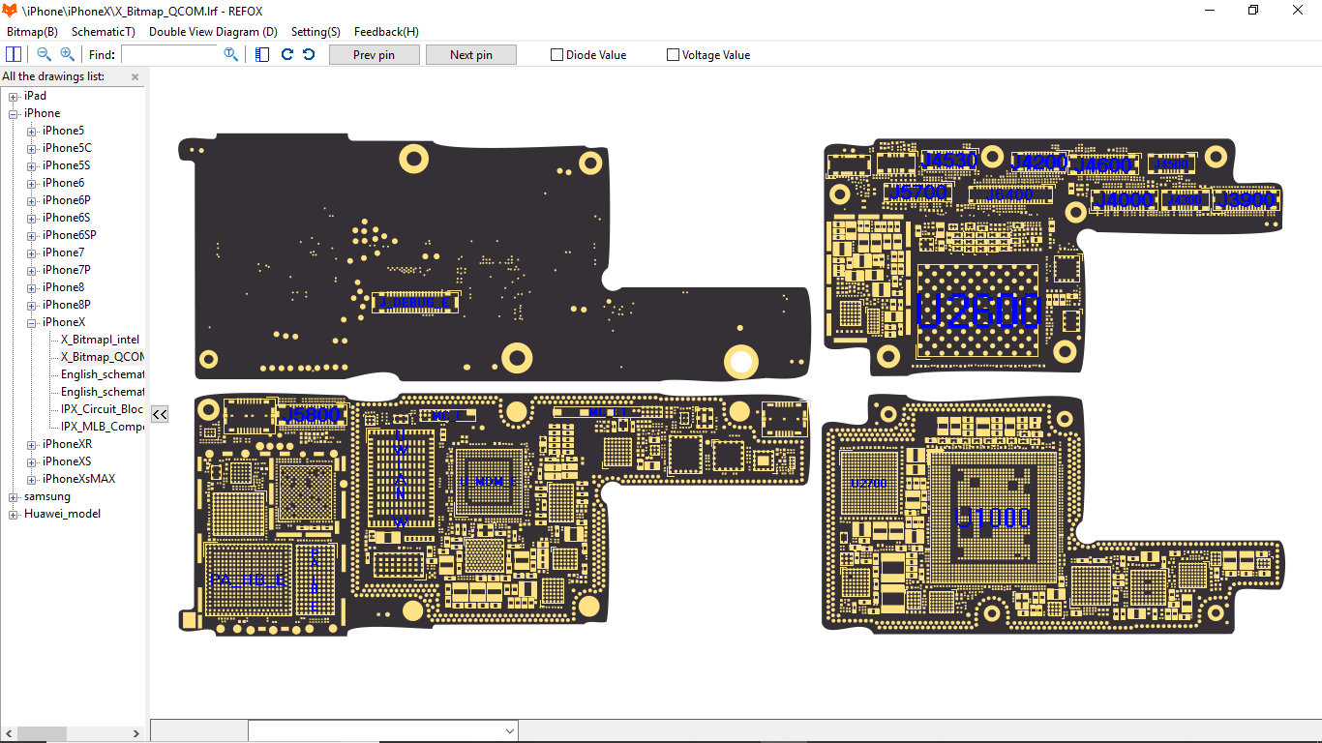This screenshot has height=743, width=1322.
Task: Click the text search icon beside Find box
Action: point(230,54)
